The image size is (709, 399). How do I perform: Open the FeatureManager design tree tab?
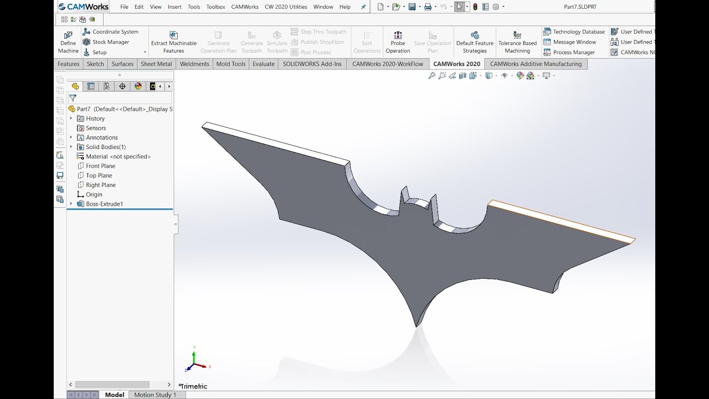click(x=75, y=86)
